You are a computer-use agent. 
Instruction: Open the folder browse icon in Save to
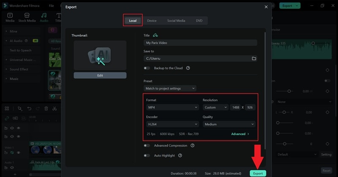[x=254, y=59]
